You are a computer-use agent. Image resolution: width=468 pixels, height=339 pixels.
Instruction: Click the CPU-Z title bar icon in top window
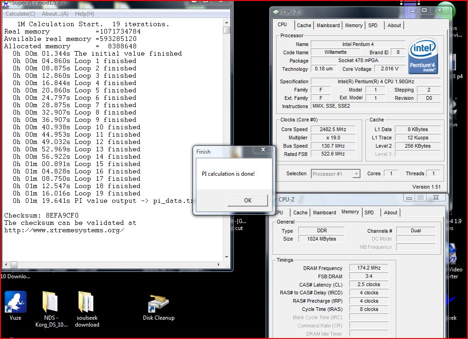coord(276,12)
